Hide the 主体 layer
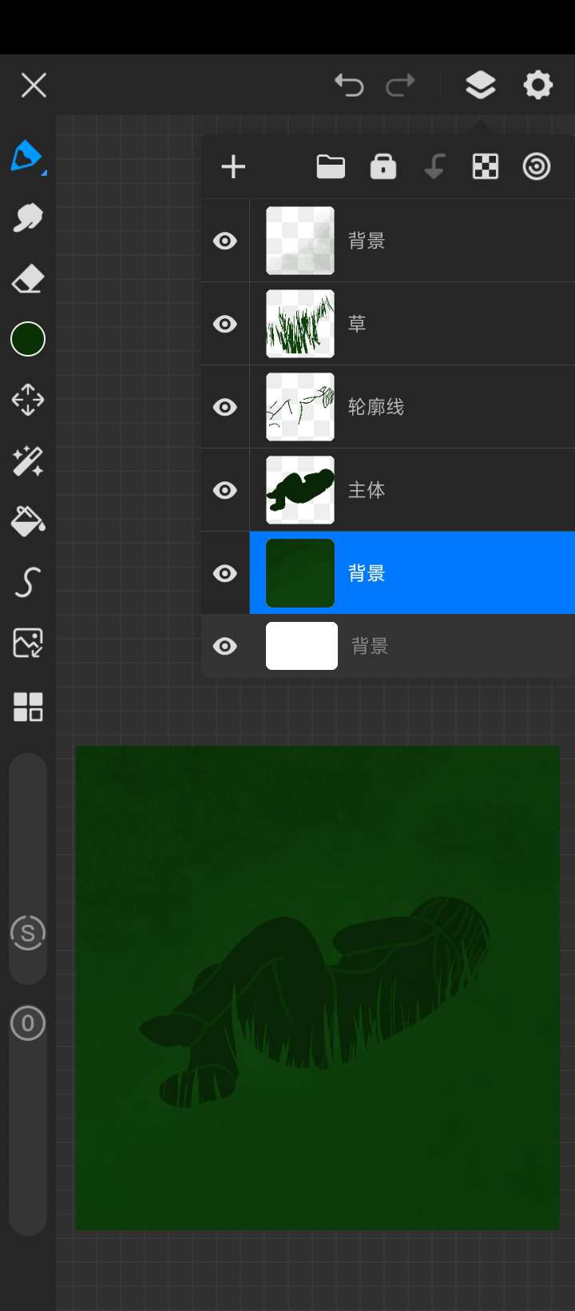Viewport: 575px width, 1311px height. pyautogui.click(x=225, y=490)
